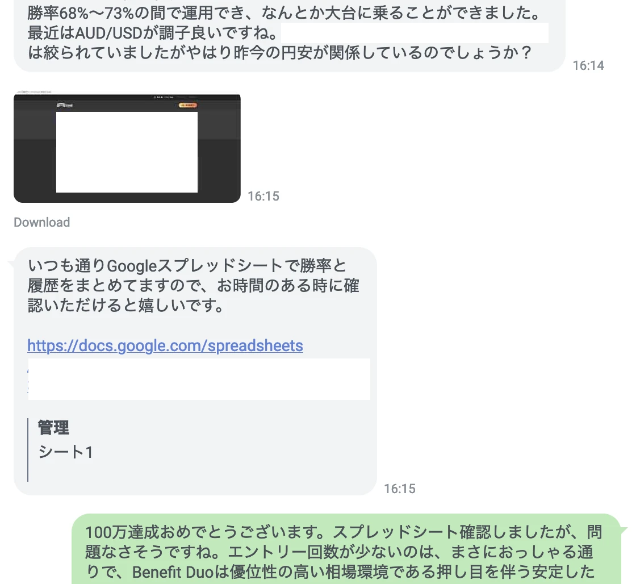The height and width of the screenshot is (584, 636).
Task: Select the シート1 preview subtitle
Action: (66, 452)
